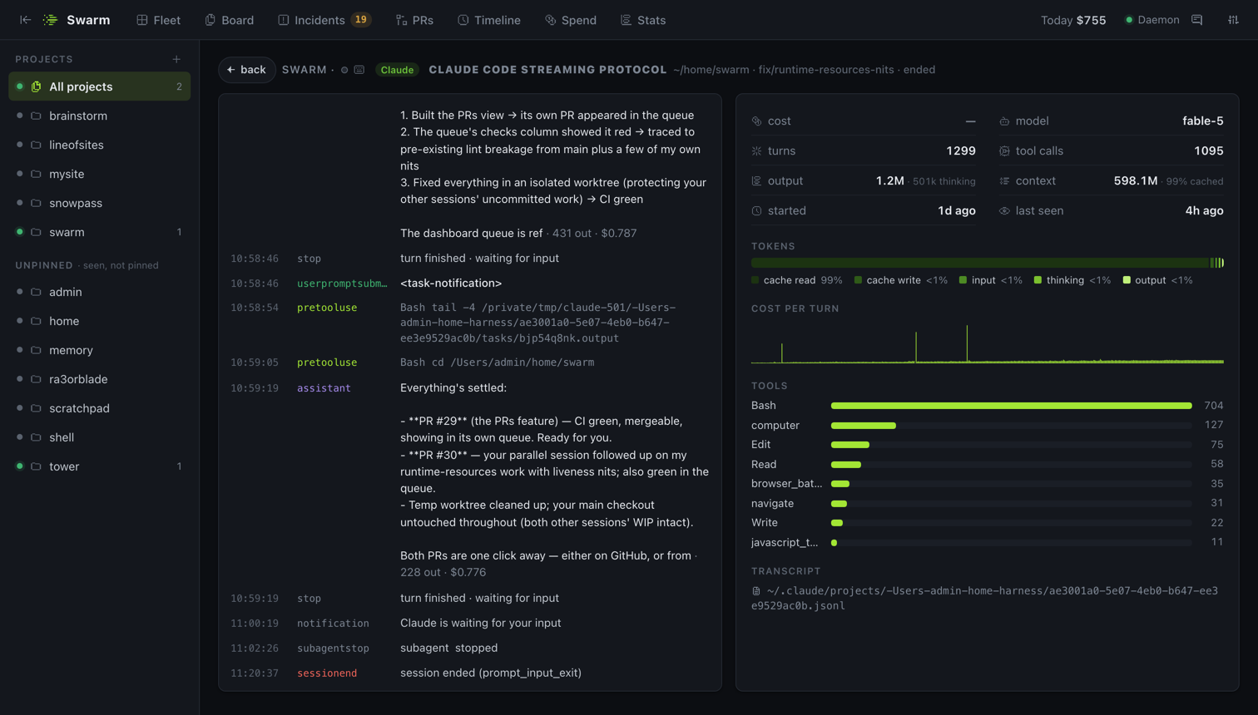Click the tokens usage bar
This screenshot has width=1258, height=715.
[x=988, y=263]
